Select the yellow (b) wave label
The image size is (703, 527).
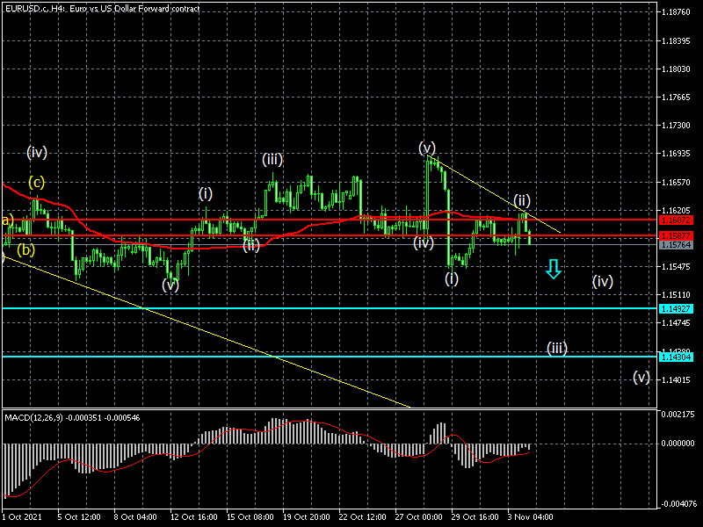(x=26, y=249)
